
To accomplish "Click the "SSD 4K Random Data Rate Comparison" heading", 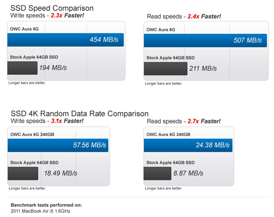I will click(x=79, y=114).
